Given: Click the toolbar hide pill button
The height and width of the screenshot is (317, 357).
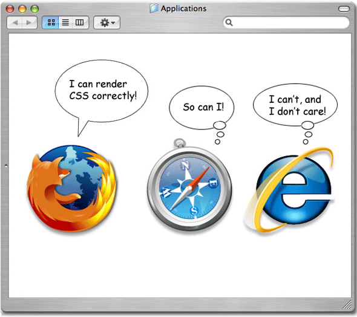Looking at the screenshot, I should click(344, 9).
